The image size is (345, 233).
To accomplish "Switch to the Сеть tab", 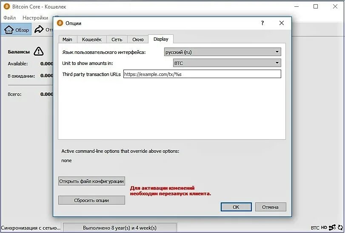I will (117, 39).
